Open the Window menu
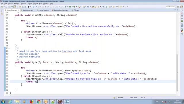The width and height of the screenshot is (184, 104). tap(46, 4)
